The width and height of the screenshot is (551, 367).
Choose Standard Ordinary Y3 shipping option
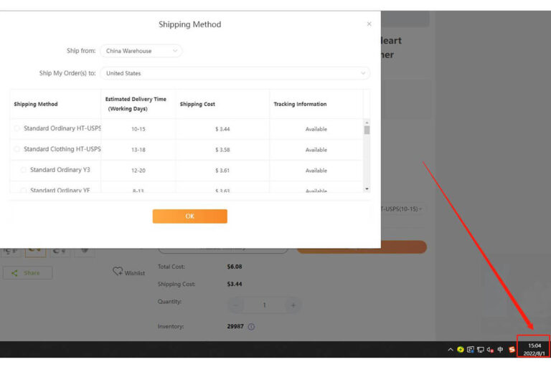point(24,171)
